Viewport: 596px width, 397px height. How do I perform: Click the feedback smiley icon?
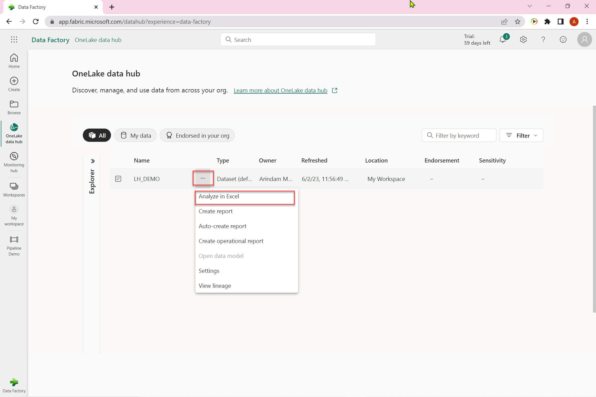pyautogui.click(x=563, y=39)
